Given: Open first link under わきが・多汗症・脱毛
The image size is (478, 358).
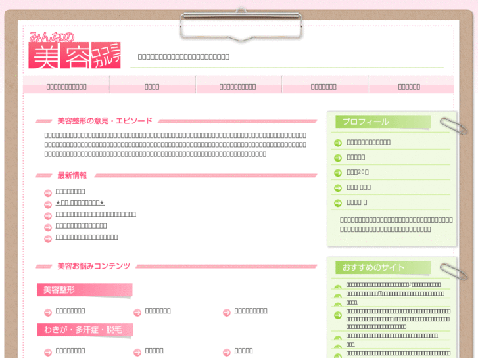Looking at the screenshot, I should [70, 351].
